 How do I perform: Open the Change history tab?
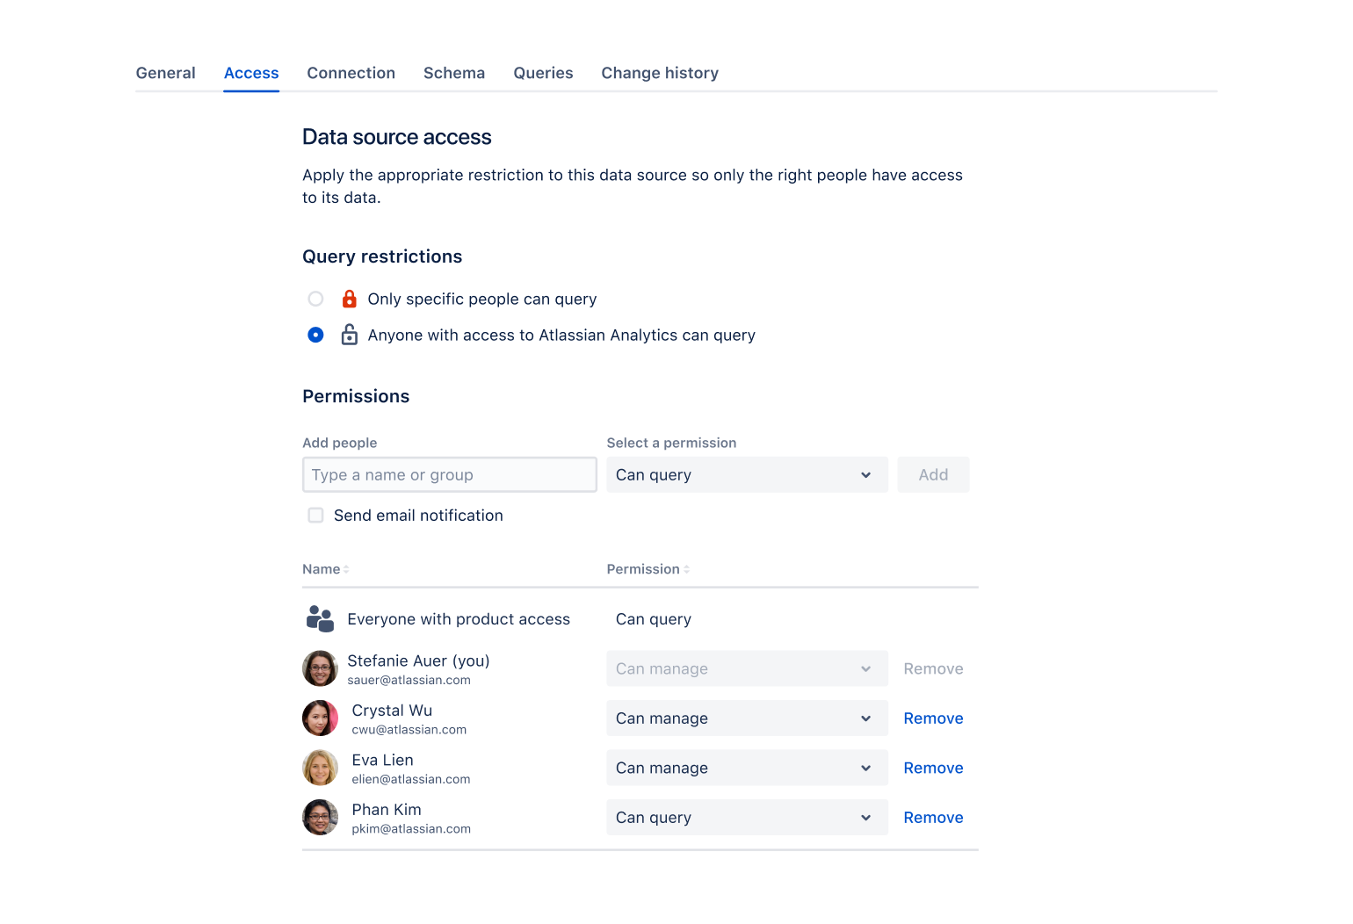coord(660,73)
